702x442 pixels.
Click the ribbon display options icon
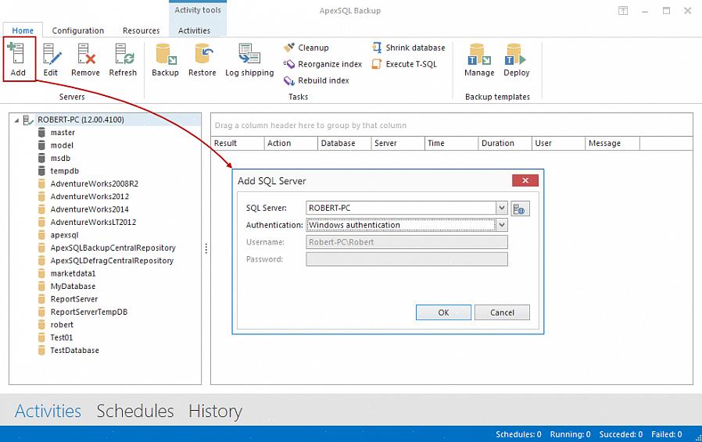623,11
